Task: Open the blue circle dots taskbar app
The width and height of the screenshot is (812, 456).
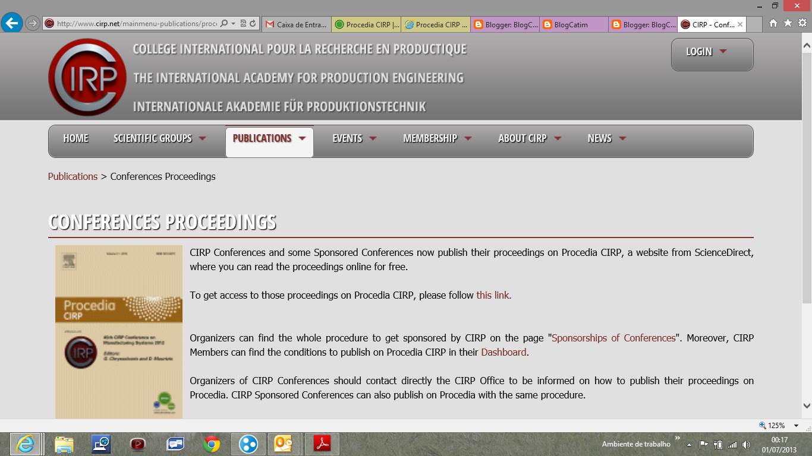Action: (248, 444)
